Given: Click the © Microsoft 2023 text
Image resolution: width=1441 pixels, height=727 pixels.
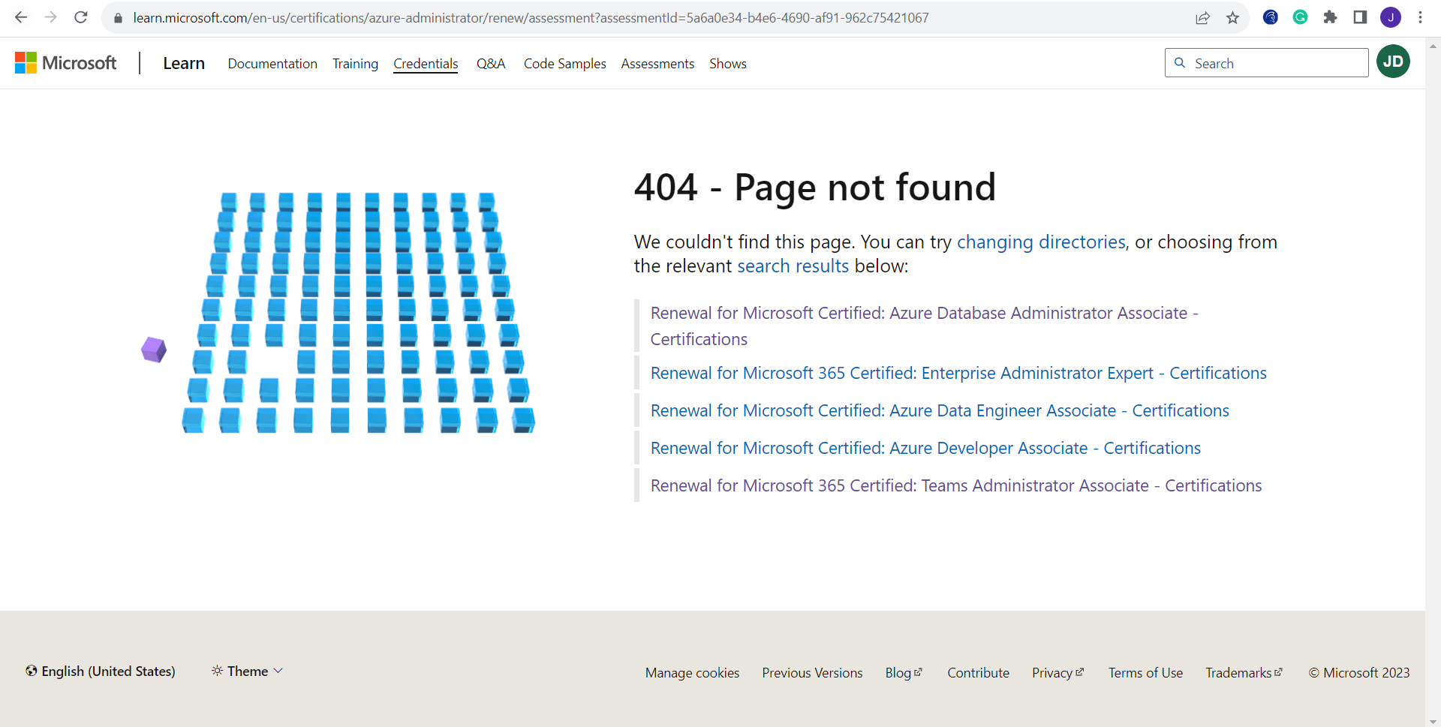Looking at the screenshot, I should coord(1359,673).
